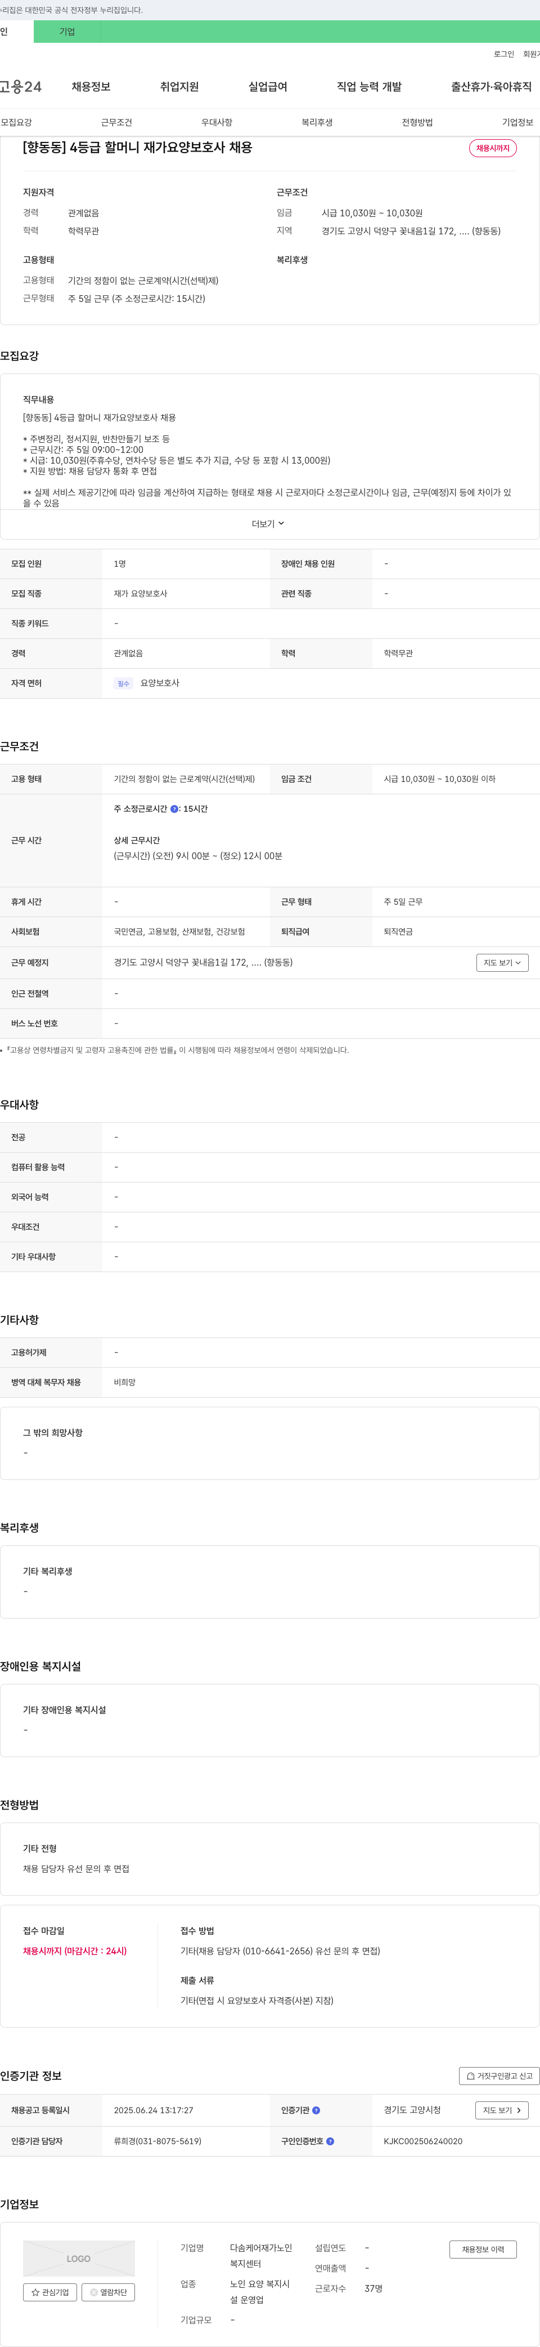Click employee count 37명
Screen dimensions: 540x2347
(x=373, y=2288)
